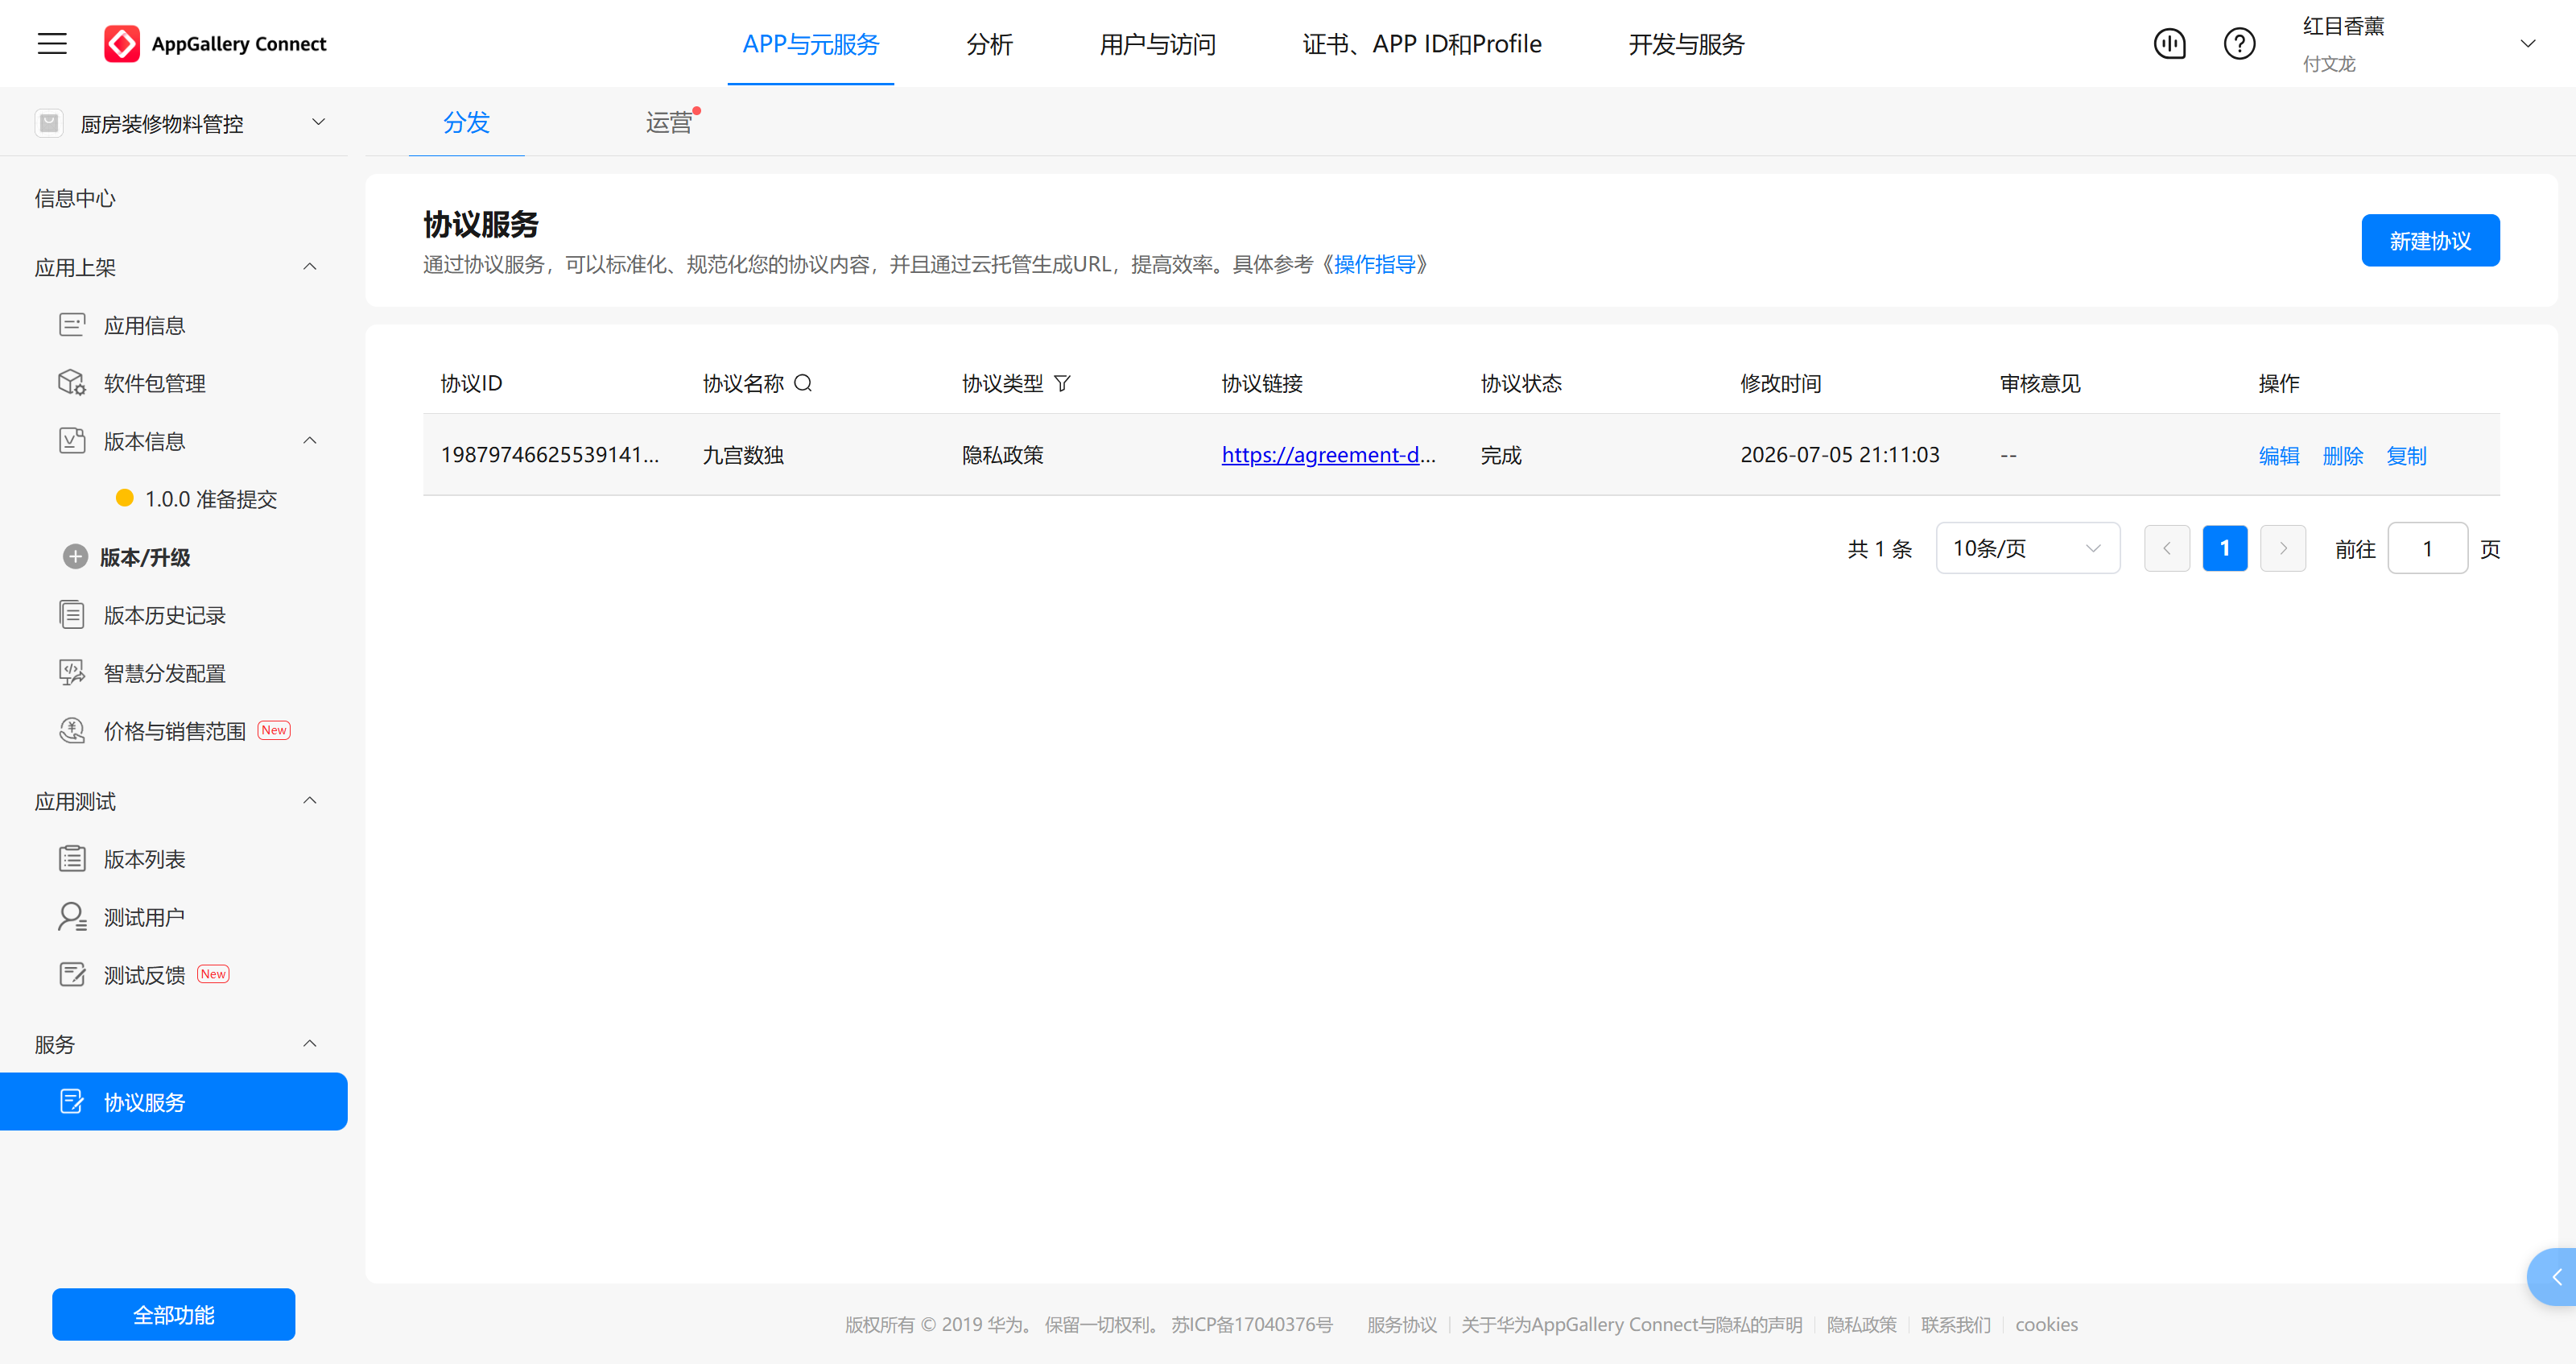The width and height of the screenshot is (2576, 1364).
Task: Go to next page arrow
Action: point(2283,548)
